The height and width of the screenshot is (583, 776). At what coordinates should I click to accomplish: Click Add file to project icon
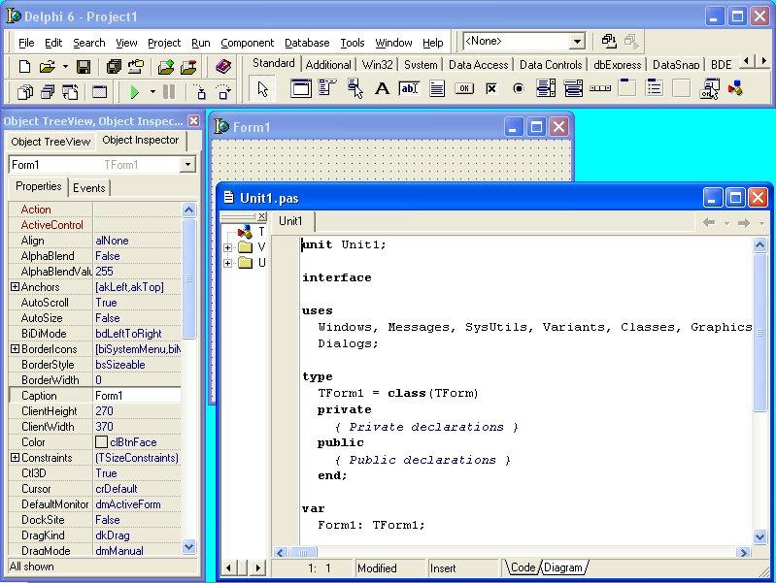(x=166, y=66)
